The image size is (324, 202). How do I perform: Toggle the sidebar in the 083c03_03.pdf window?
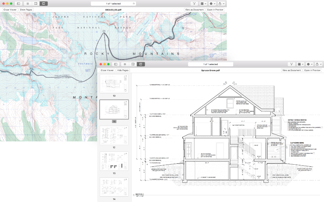pyautogui.click(x=19, y=3)
